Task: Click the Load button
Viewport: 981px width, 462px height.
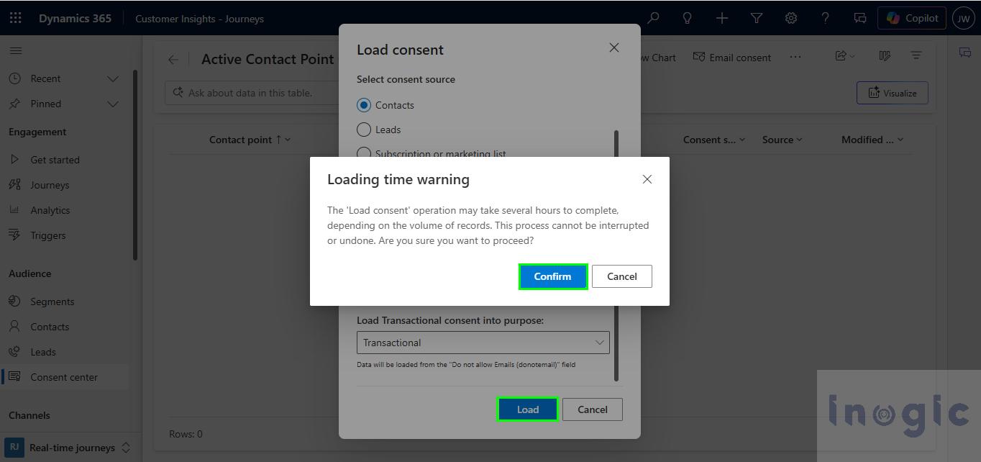Action: 527,409
